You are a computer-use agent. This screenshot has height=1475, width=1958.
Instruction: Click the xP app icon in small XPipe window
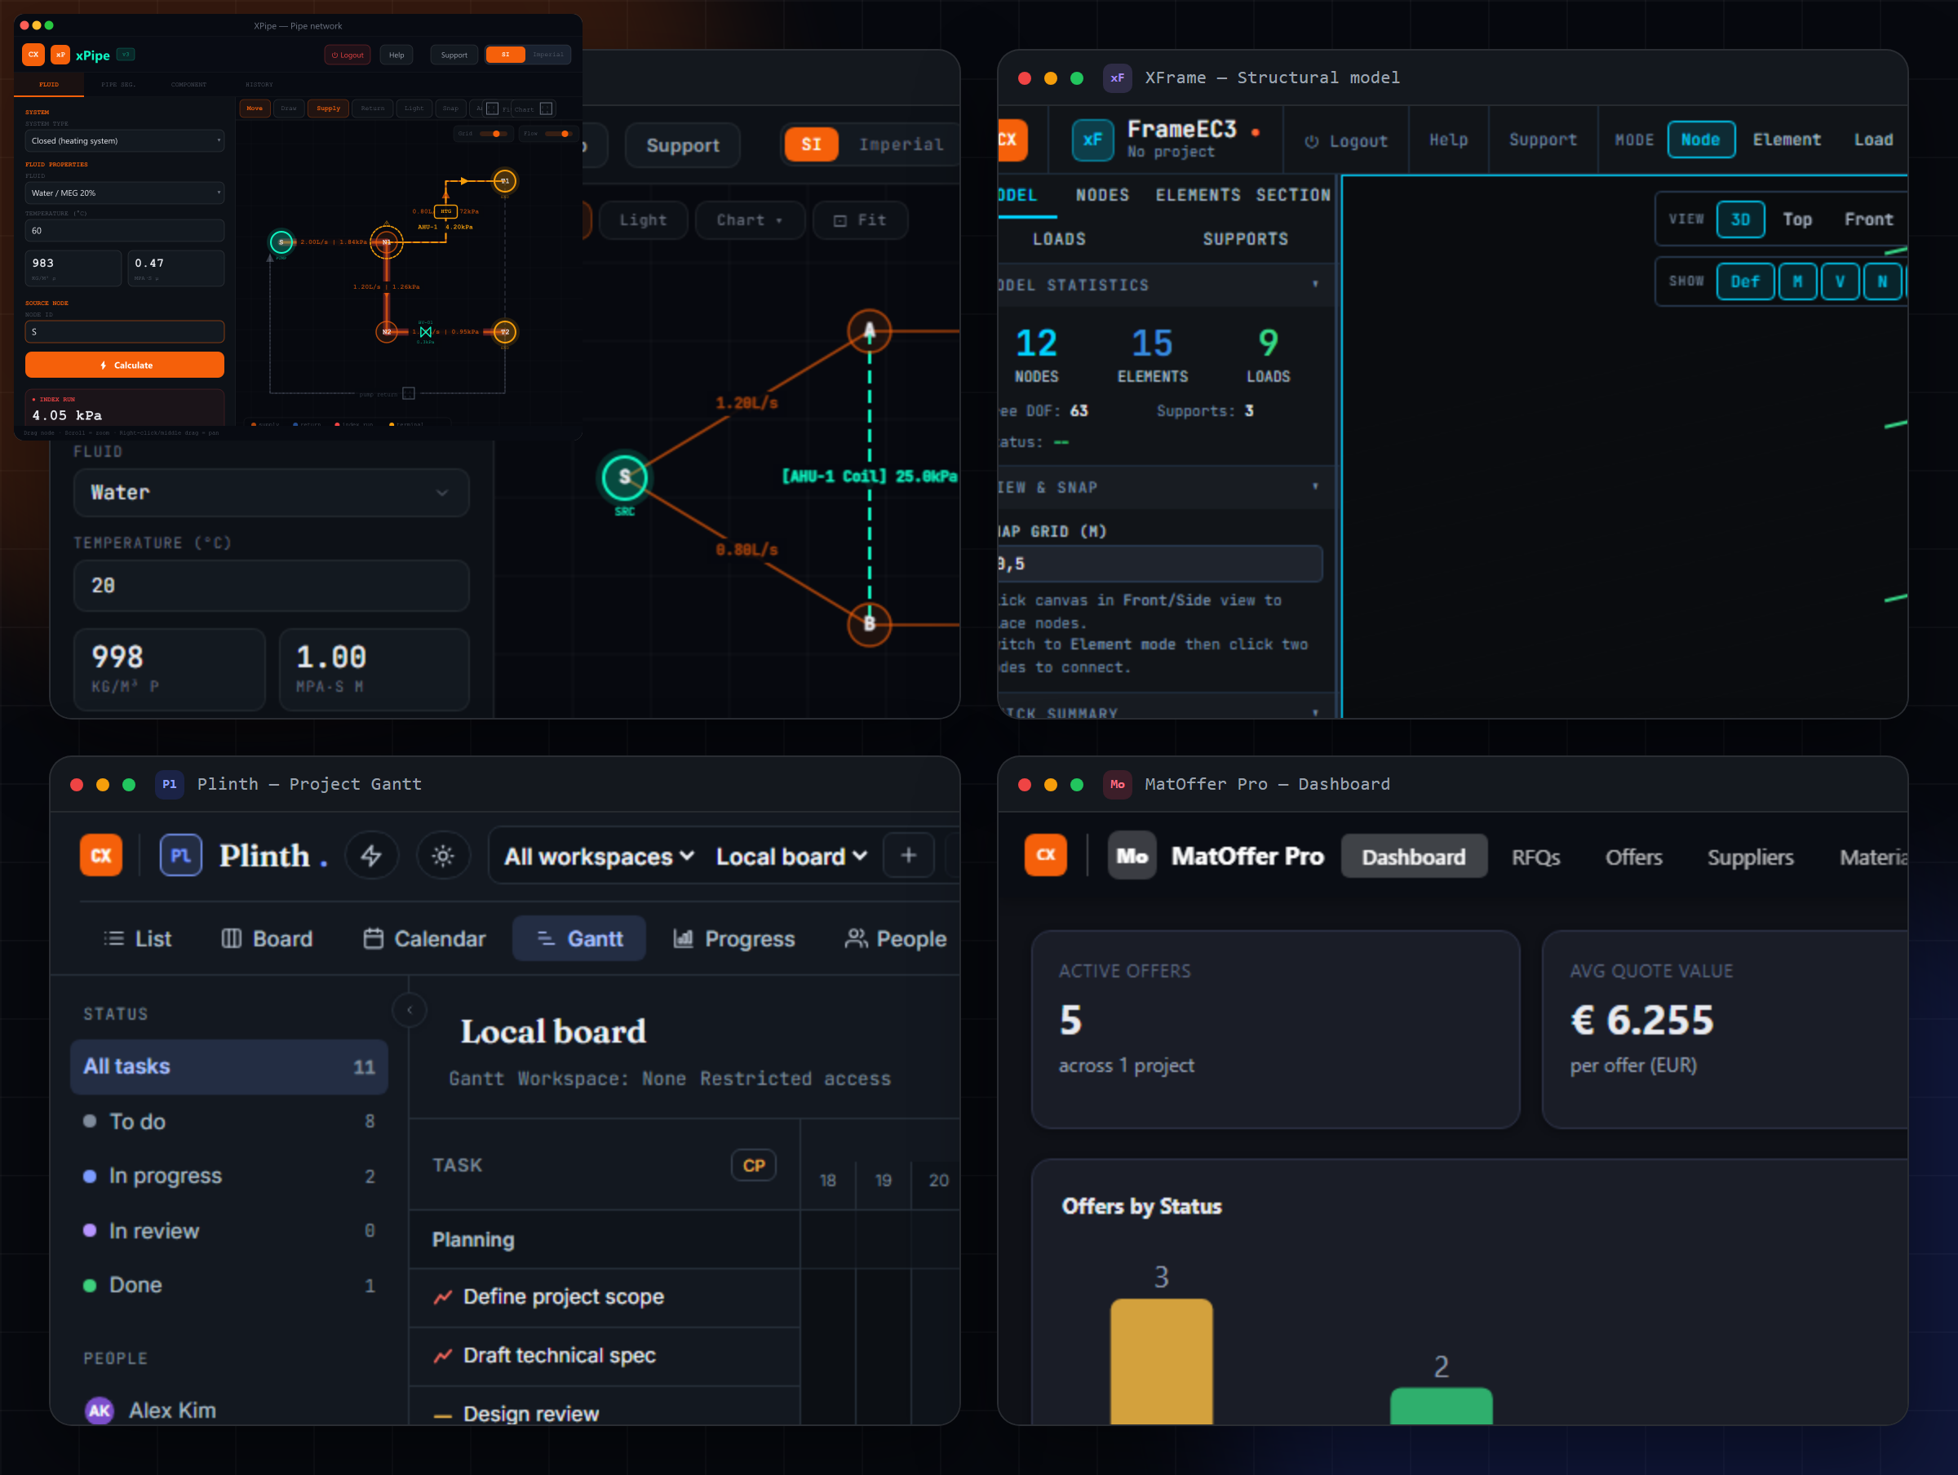tap(60, 55)
